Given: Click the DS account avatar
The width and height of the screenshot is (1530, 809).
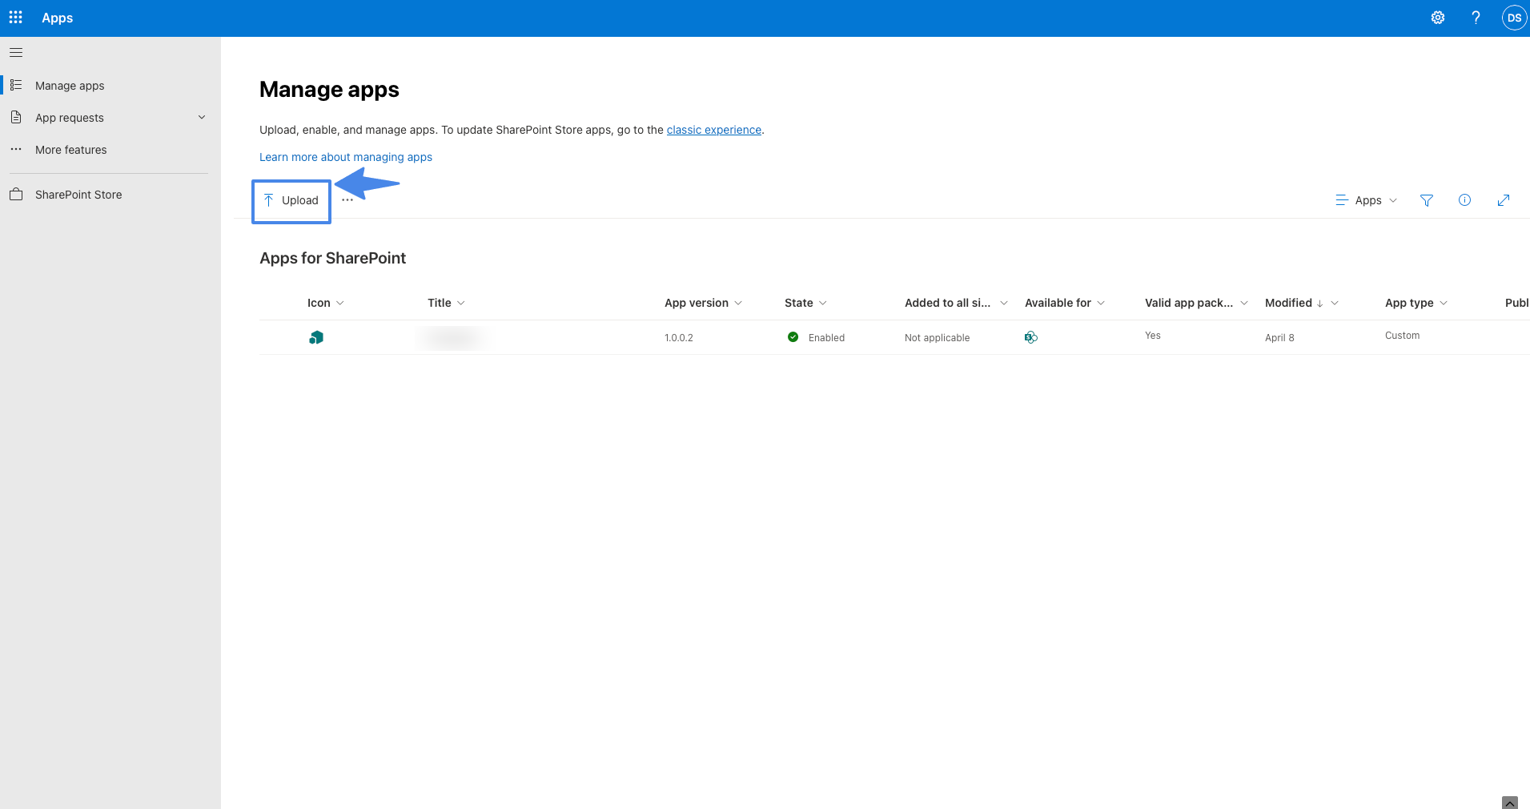Looking at the screenshot, I should pyautogui.click(x=1513, y=17).
